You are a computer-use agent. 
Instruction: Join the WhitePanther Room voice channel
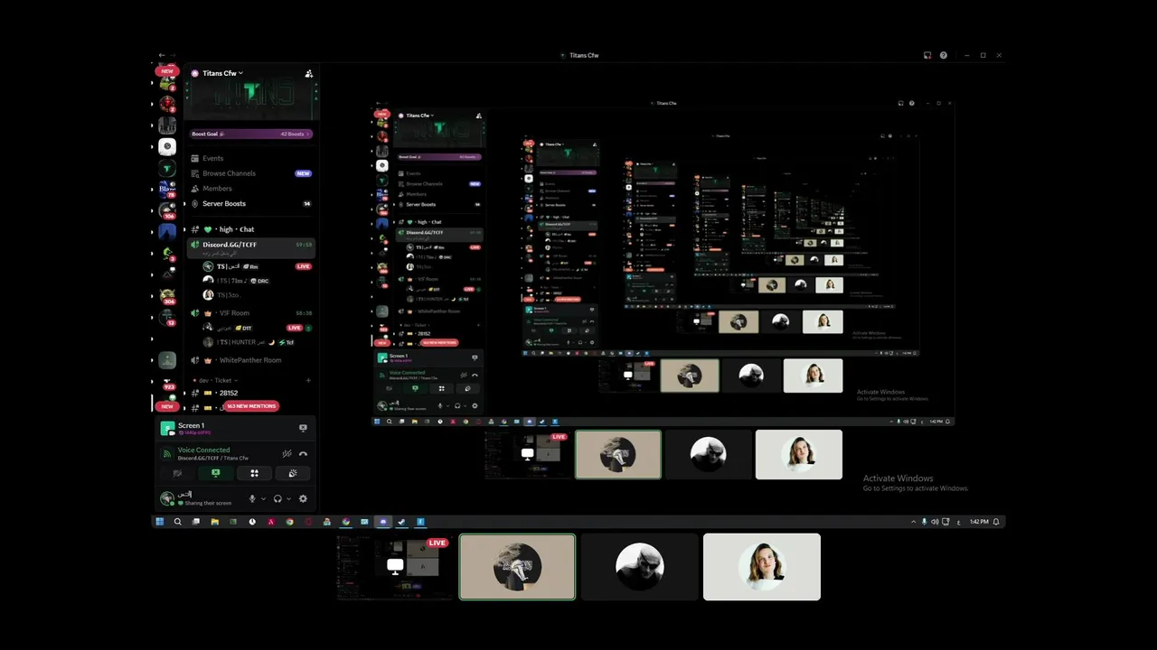(250, 360)
